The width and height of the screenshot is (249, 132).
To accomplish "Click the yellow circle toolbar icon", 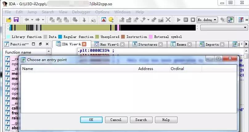I will pyautogui.click(x=111, y=20).
